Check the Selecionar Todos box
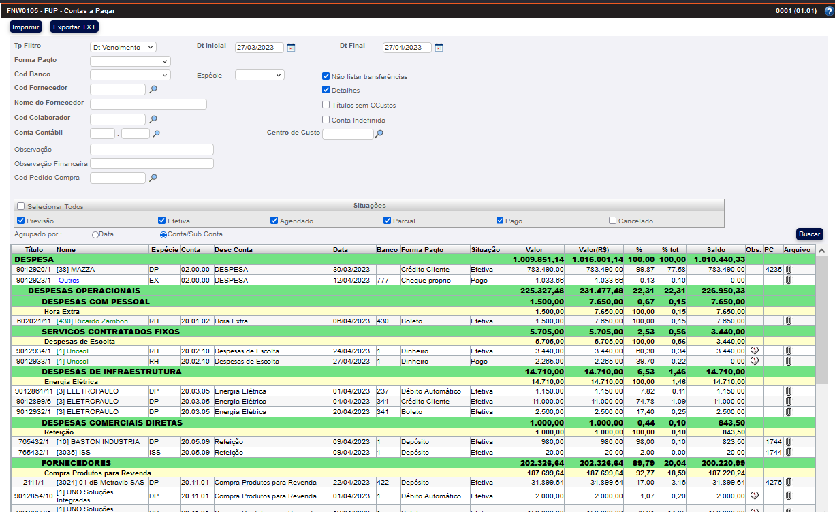Viewport: 835px width, 512px height. [x=21, y=206]
